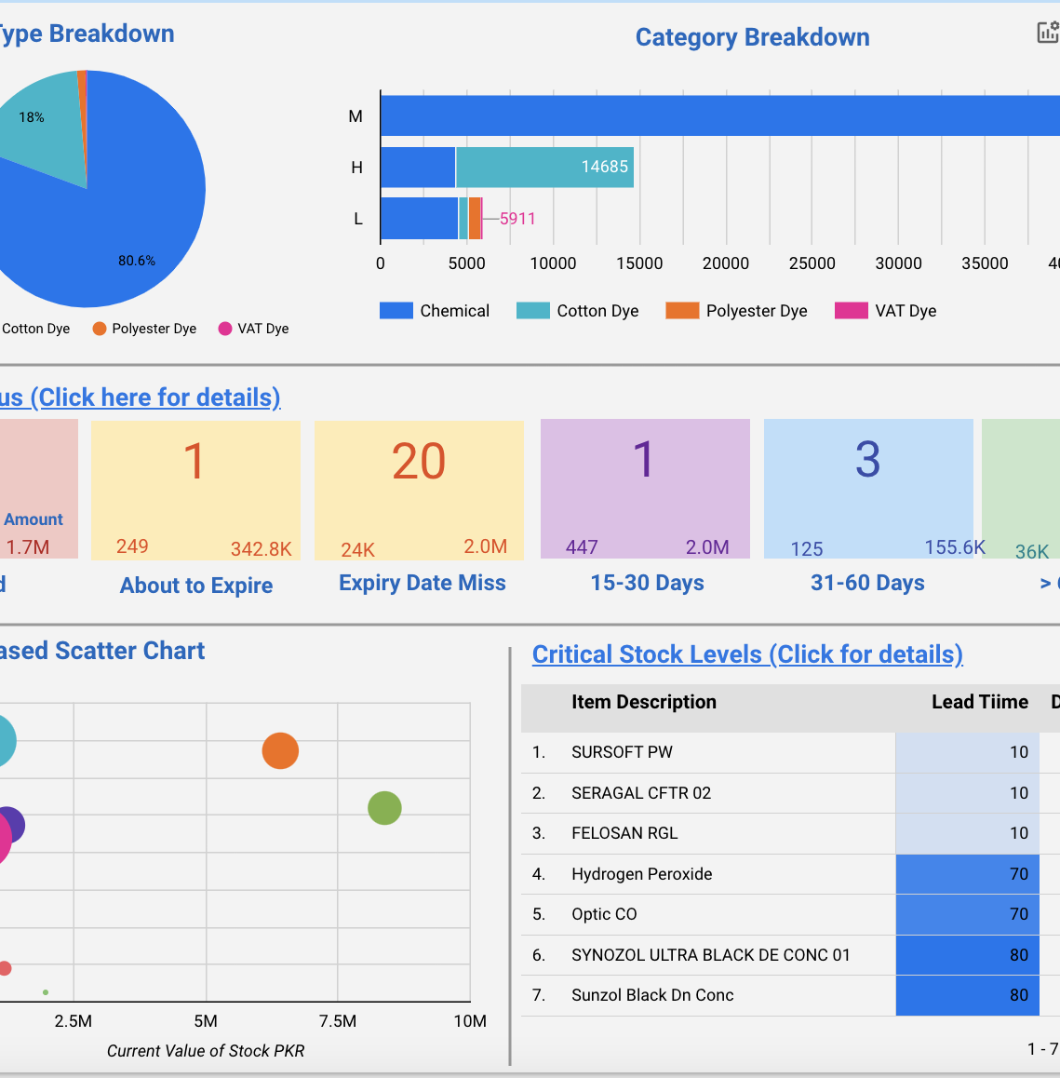The width and height of the screenshot is (1060, 1078).
Task: Sort the table by the Lead Tiime column
Action: 980,702
